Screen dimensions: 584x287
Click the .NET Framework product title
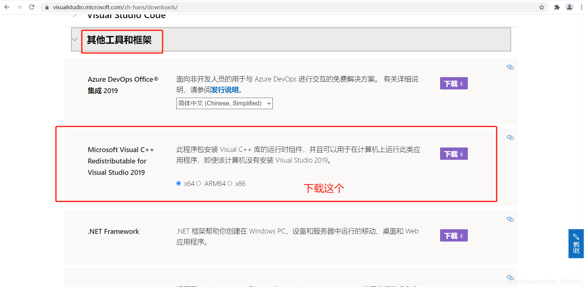point(113,231)
